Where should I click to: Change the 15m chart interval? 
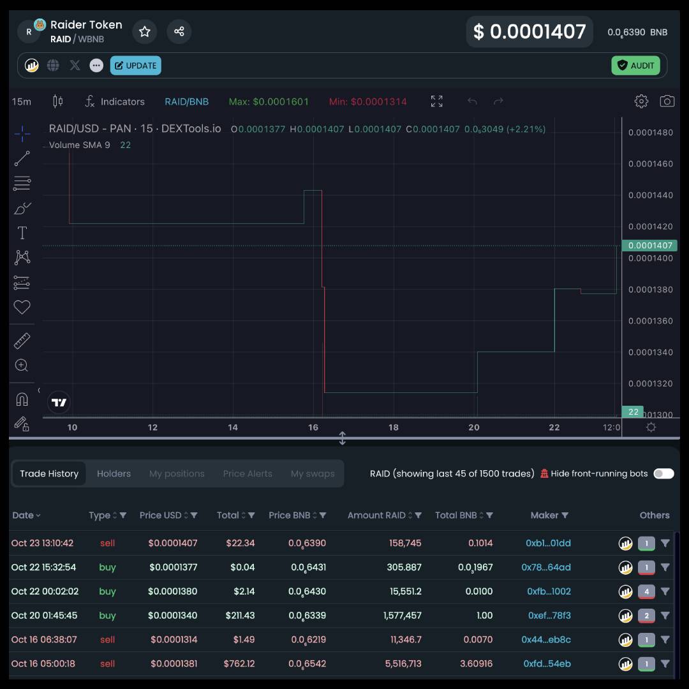[x=22, y=101]
